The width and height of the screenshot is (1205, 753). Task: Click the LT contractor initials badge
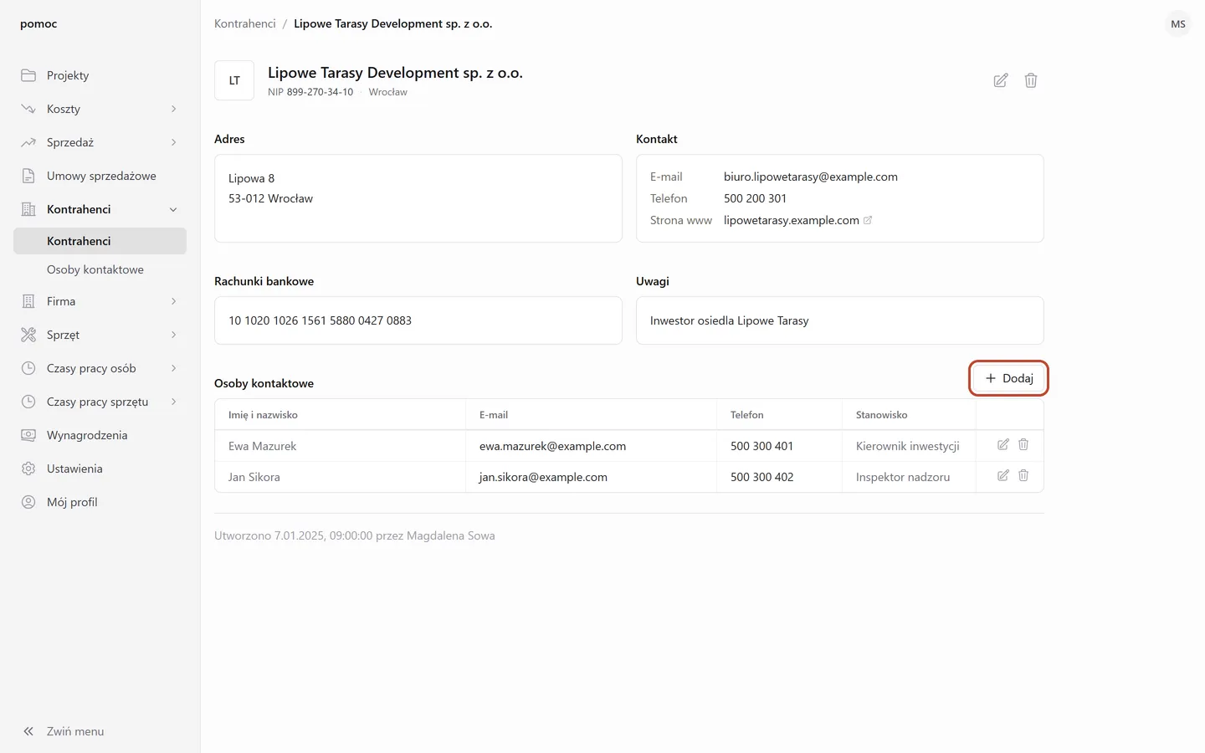tap(234, 80)
